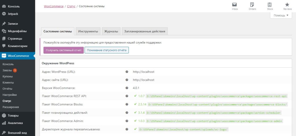This screenshot has width=296, height=136.
Task: Click the Статус breadcrumb link
Action: (x=71, y=6)
